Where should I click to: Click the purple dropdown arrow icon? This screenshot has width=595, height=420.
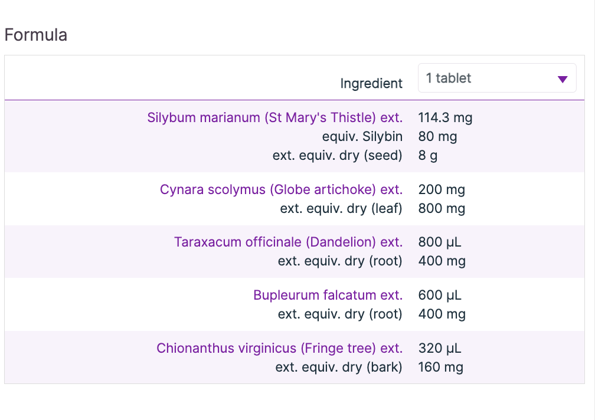coord(562,79)
